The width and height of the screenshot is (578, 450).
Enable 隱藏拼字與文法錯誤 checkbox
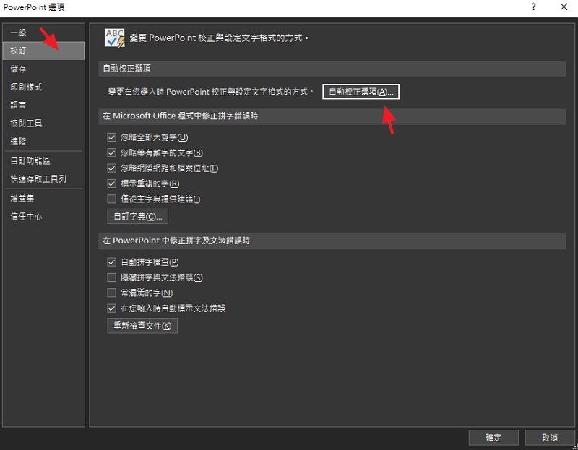111,277
